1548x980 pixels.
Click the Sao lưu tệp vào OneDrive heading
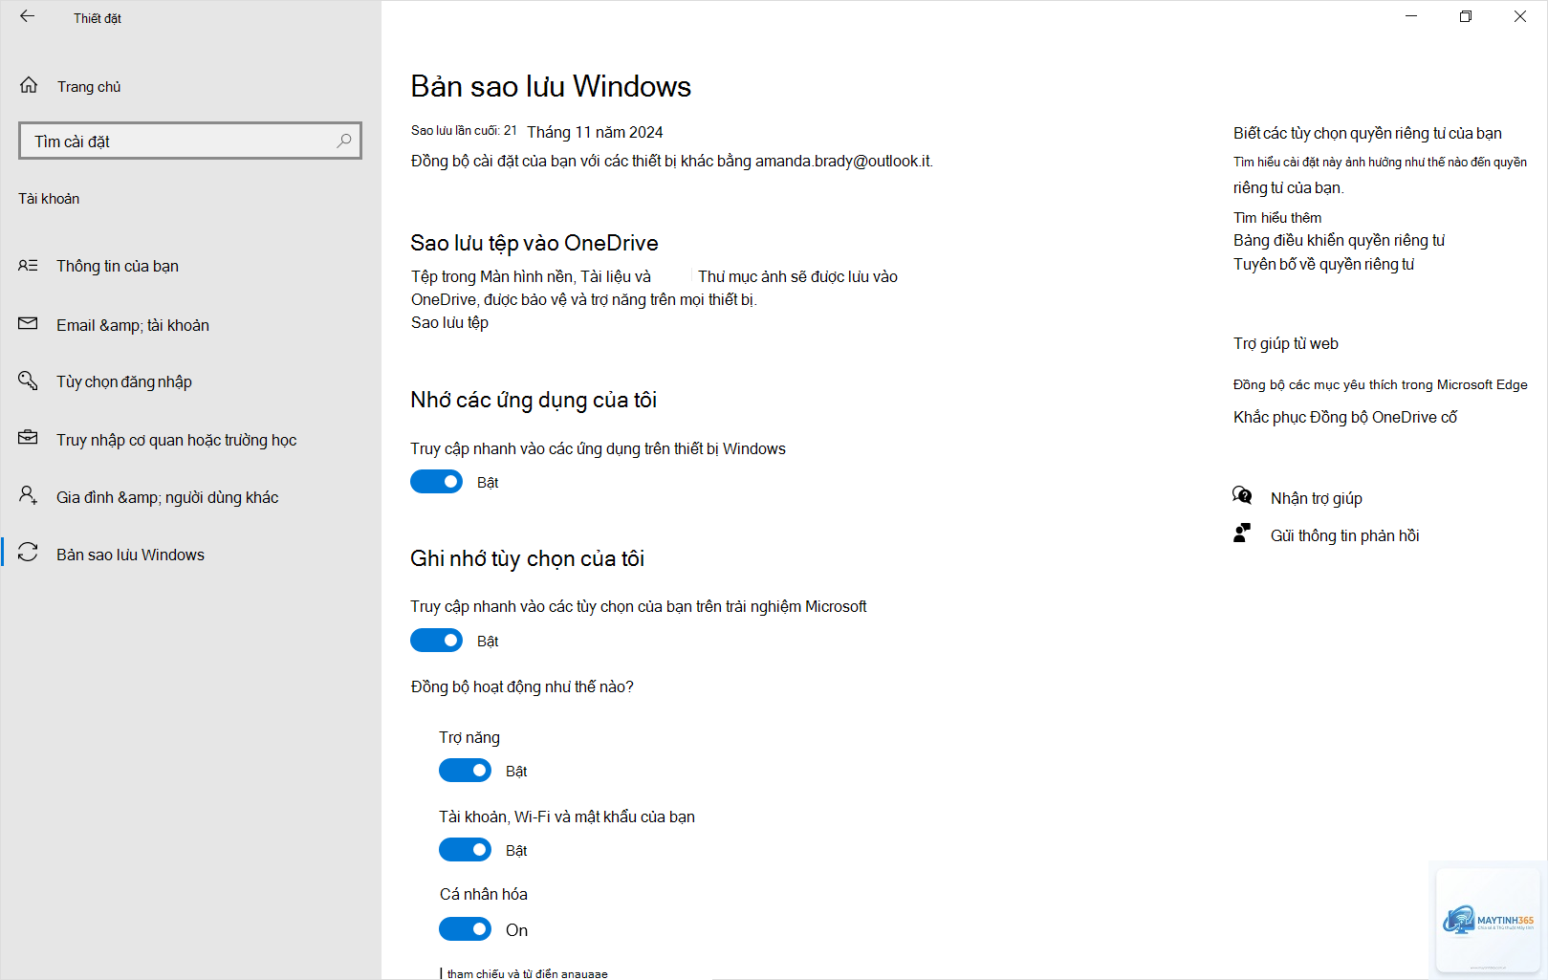tap(534, 243)
